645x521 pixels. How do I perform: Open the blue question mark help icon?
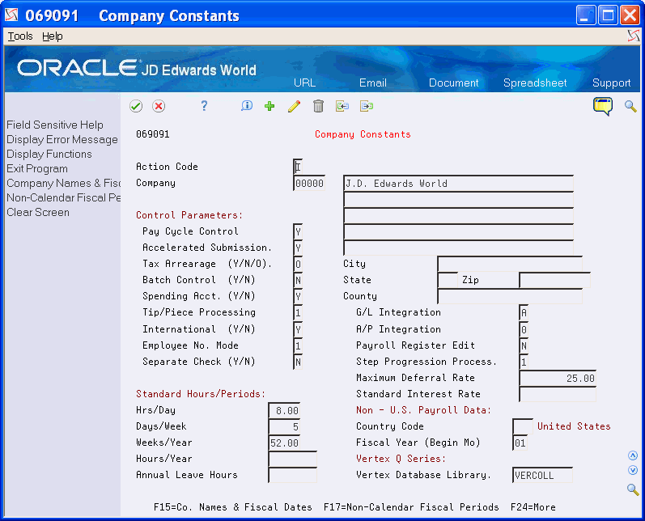204,106
